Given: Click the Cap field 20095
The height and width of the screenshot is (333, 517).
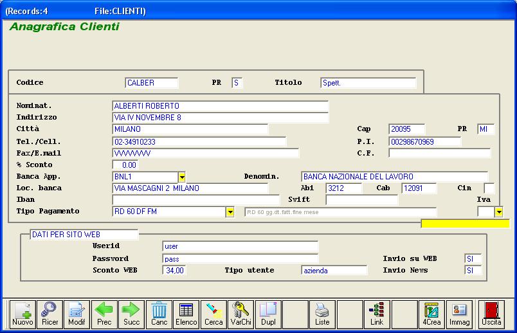Looking at the screenshot, I should tap(407, 129).
